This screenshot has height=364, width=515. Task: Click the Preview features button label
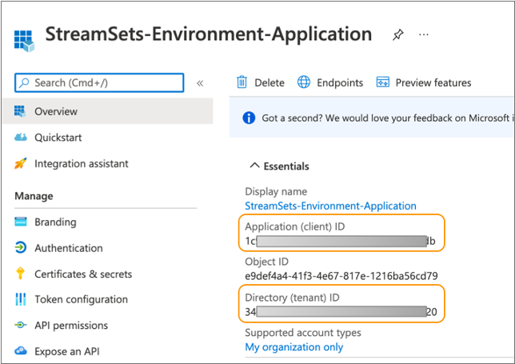[x=433, y=82]
